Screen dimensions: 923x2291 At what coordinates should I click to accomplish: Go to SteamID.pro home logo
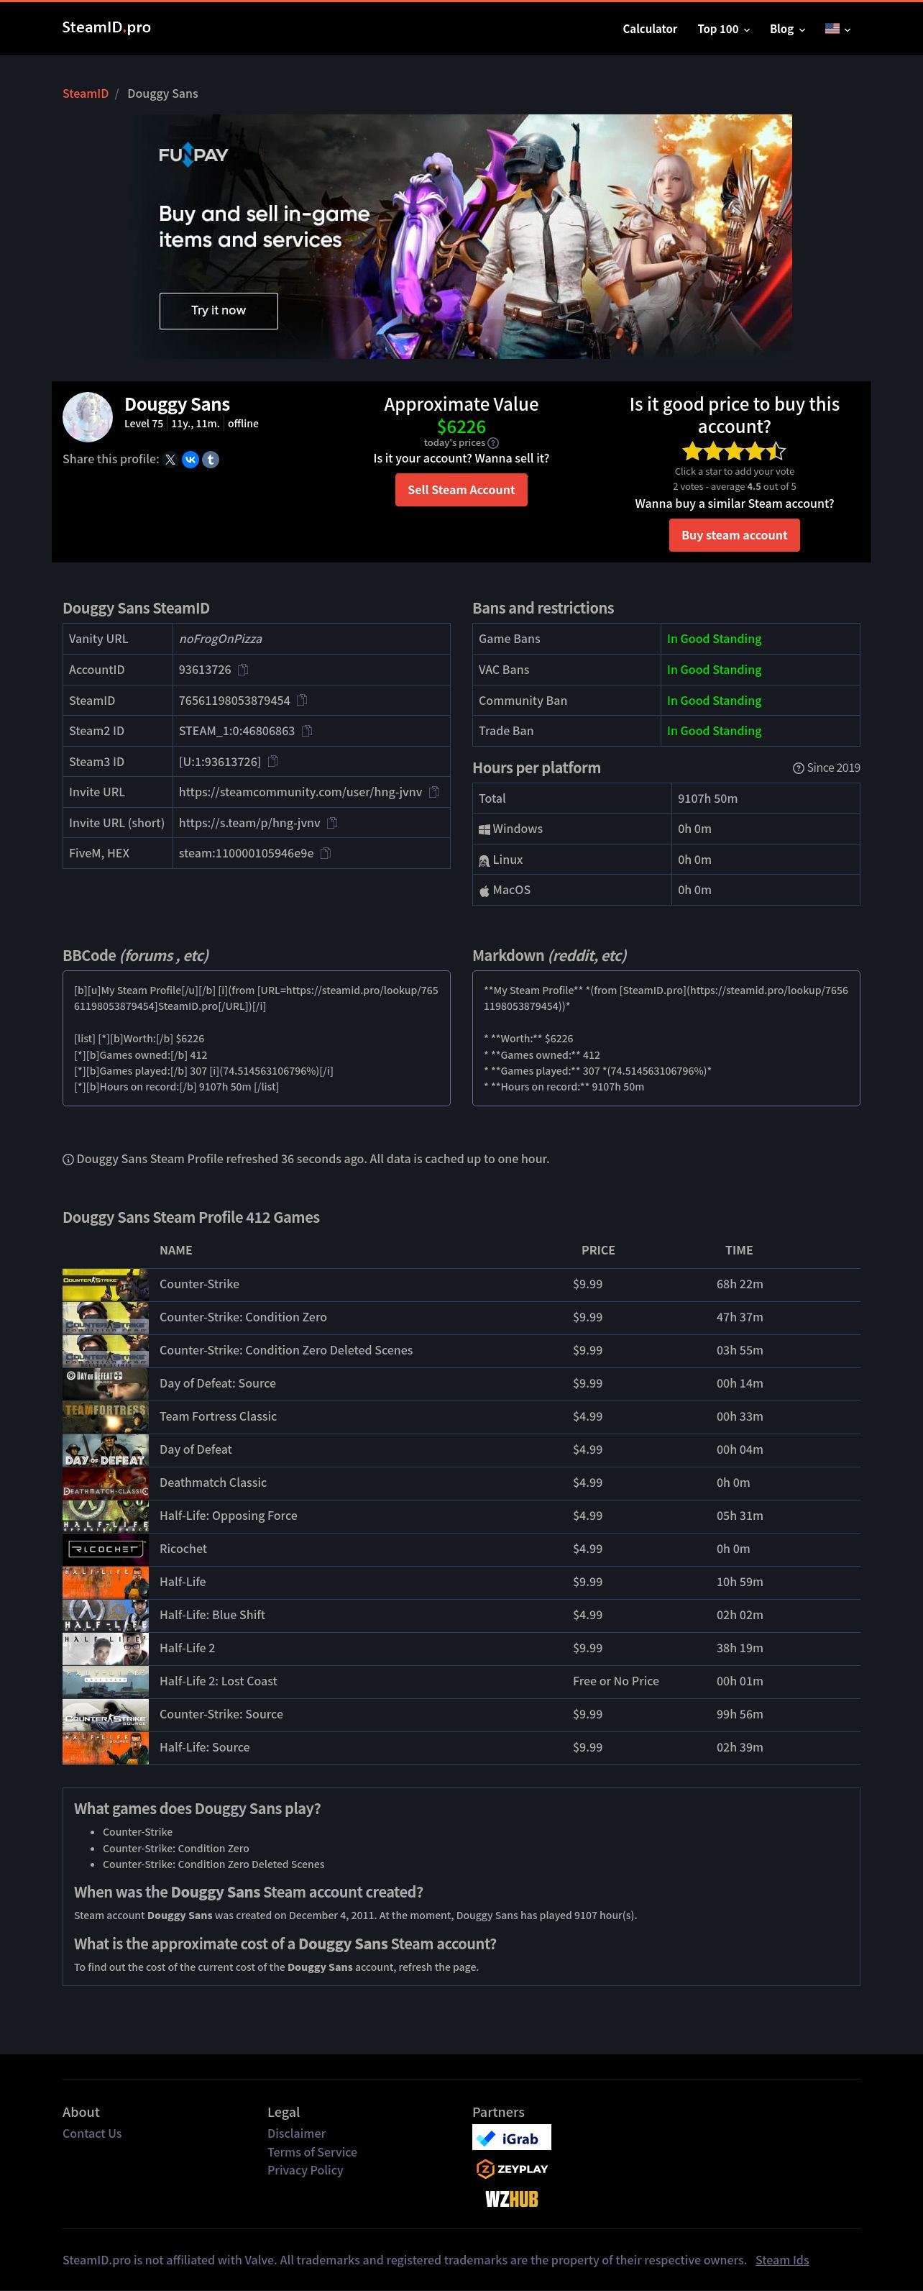pos(106,27)
